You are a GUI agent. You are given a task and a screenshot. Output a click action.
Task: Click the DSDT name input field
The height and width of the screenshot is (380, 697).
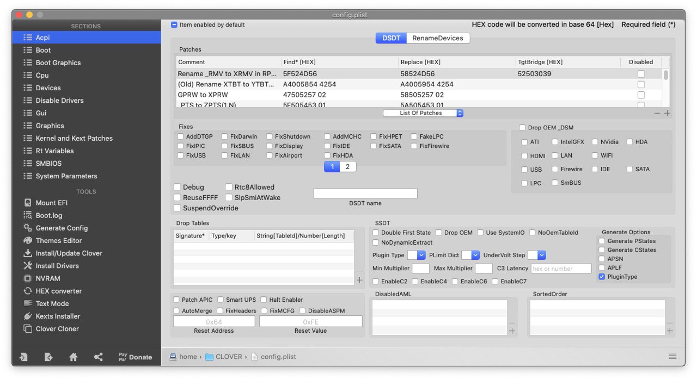click(x=365, y=194)
